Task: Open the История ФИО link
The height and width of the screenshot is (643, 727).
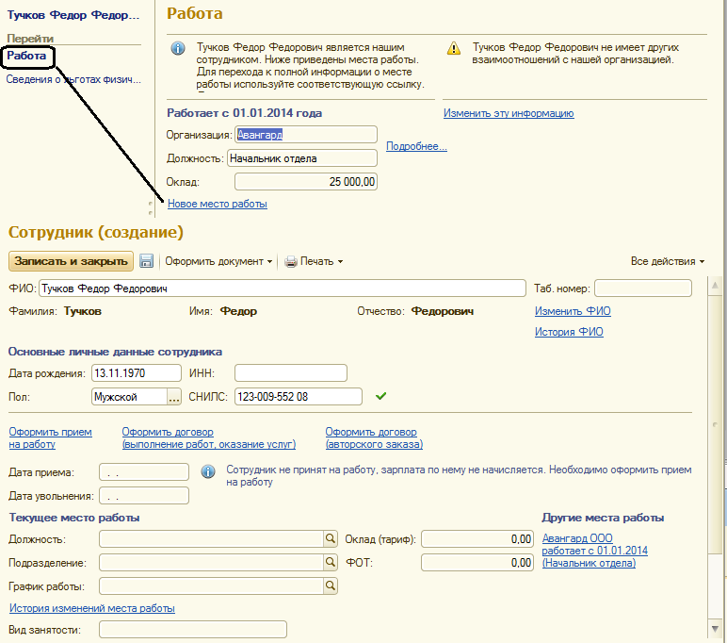Action: coord(569,332)
